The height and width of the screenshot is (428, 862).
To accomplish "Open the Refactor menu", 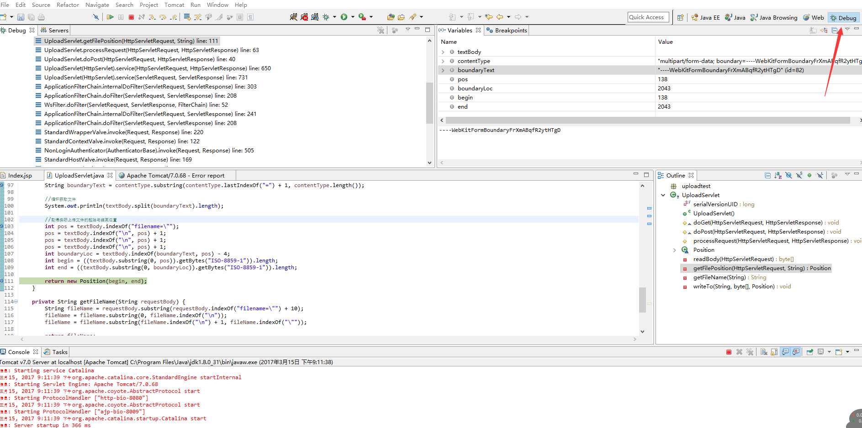I will (68, 5).
